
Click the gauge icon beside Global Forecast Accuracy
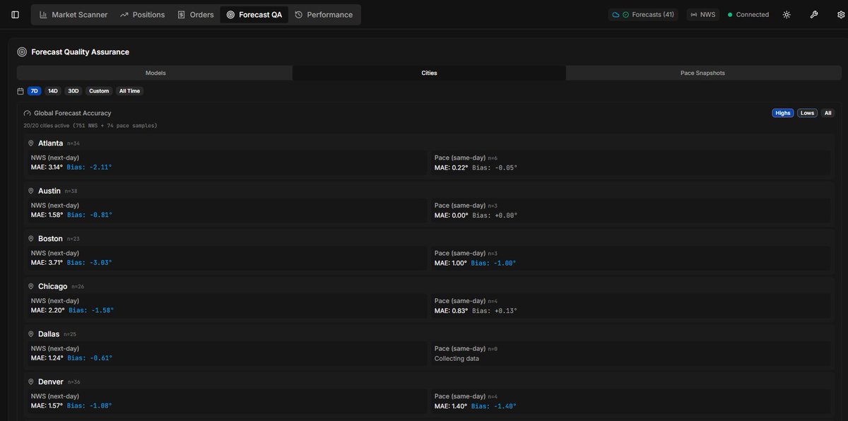point(28,113)
